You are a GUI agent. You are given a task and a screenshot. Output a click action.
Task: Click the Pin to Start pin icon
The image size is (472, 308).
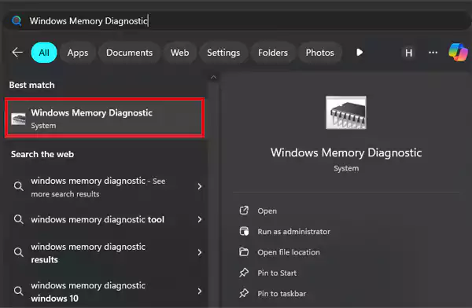point(244,273)
